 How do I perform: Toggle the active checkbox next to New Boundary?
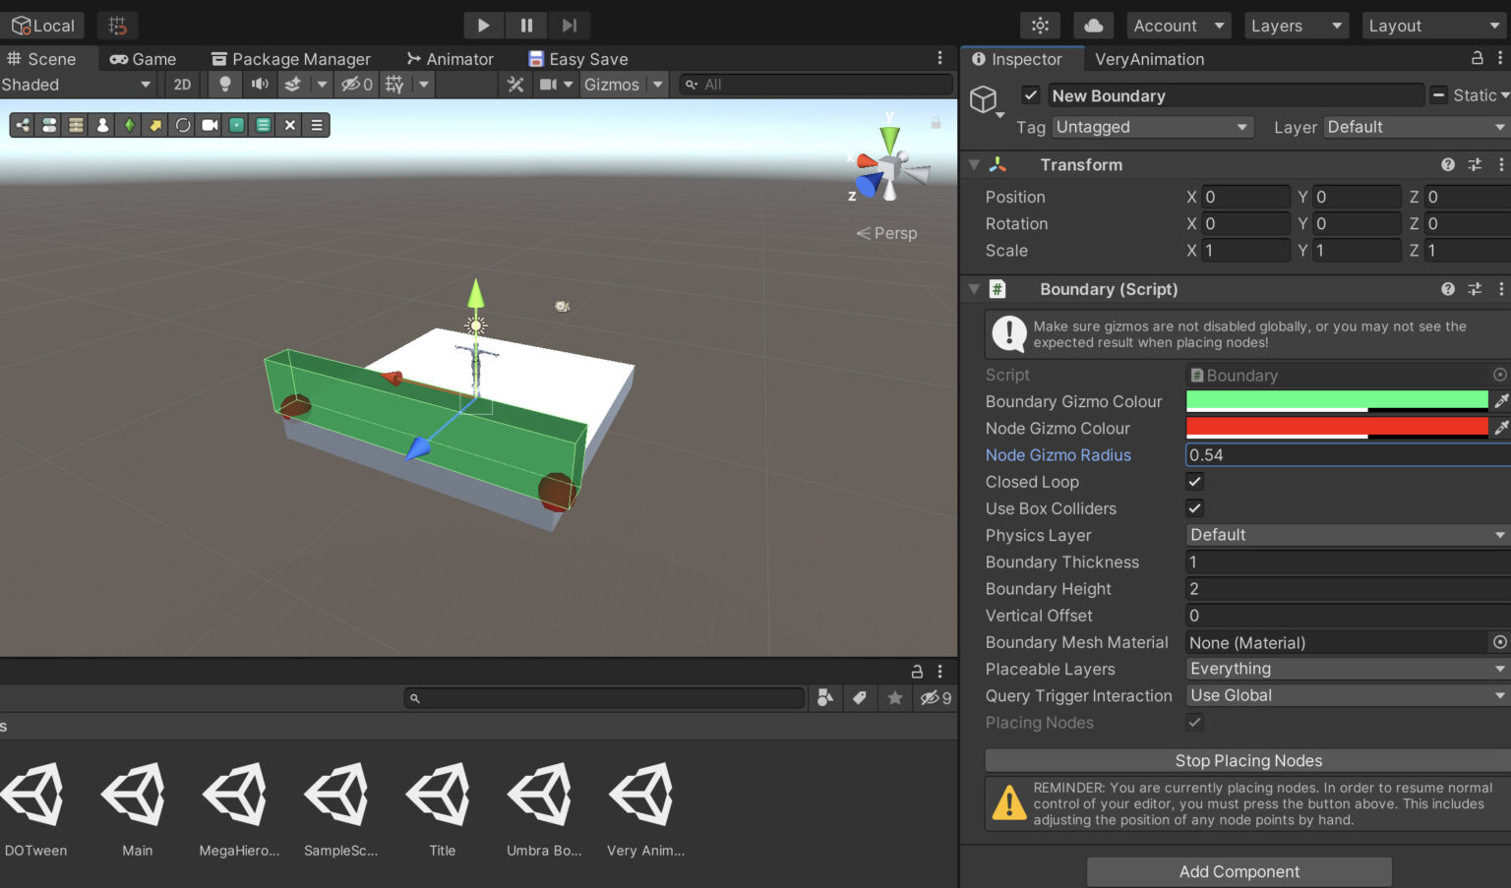pos(1030,95)
